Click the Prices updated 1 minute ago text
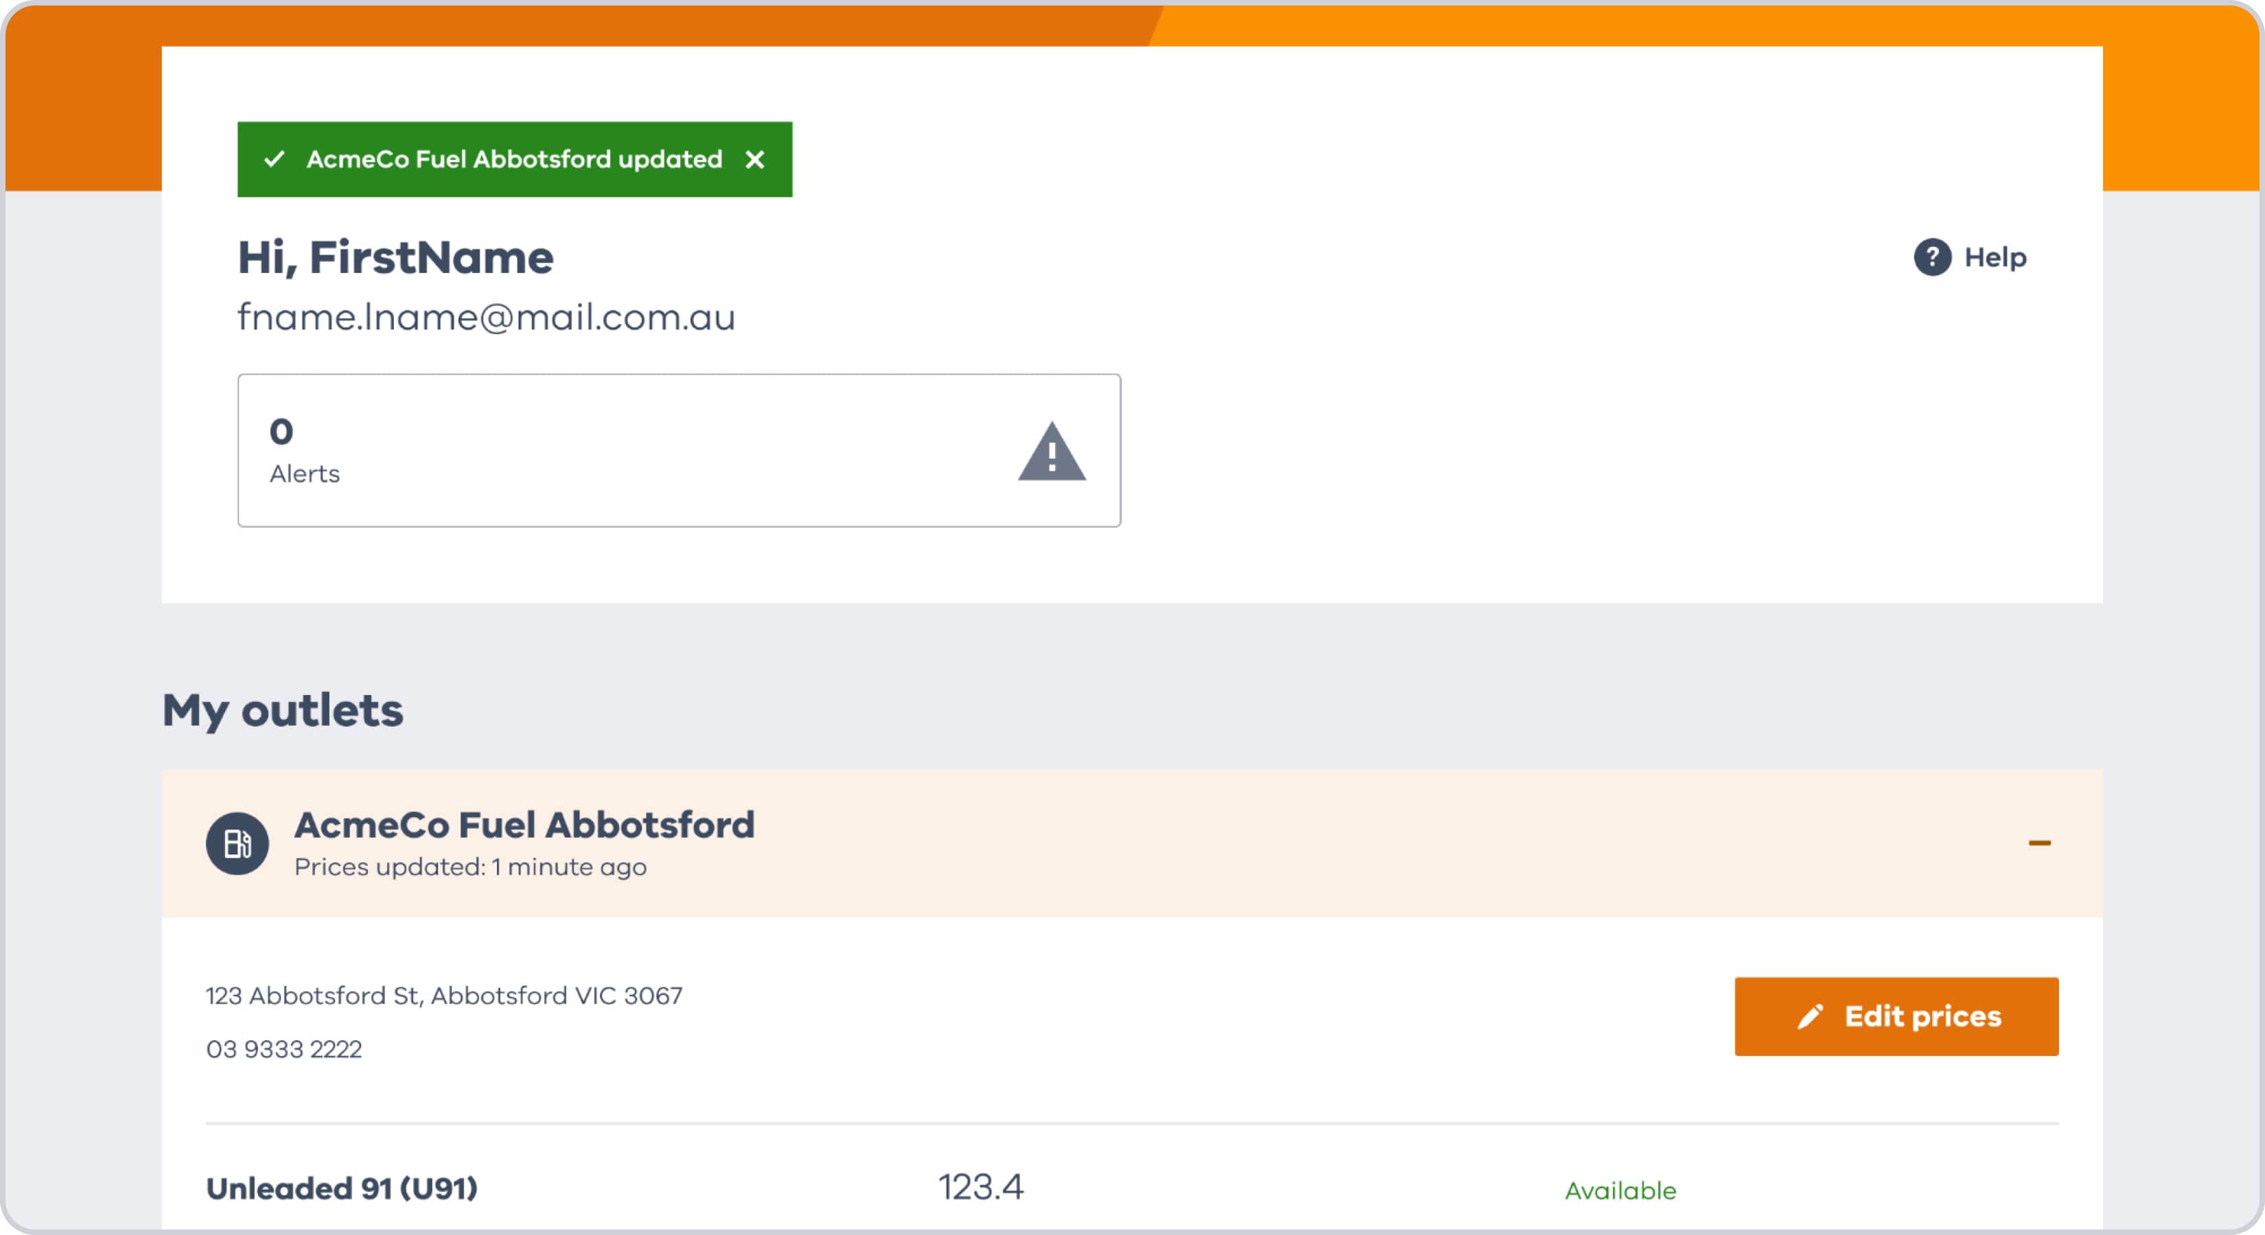The image size is (2265, 1235). 470,867
